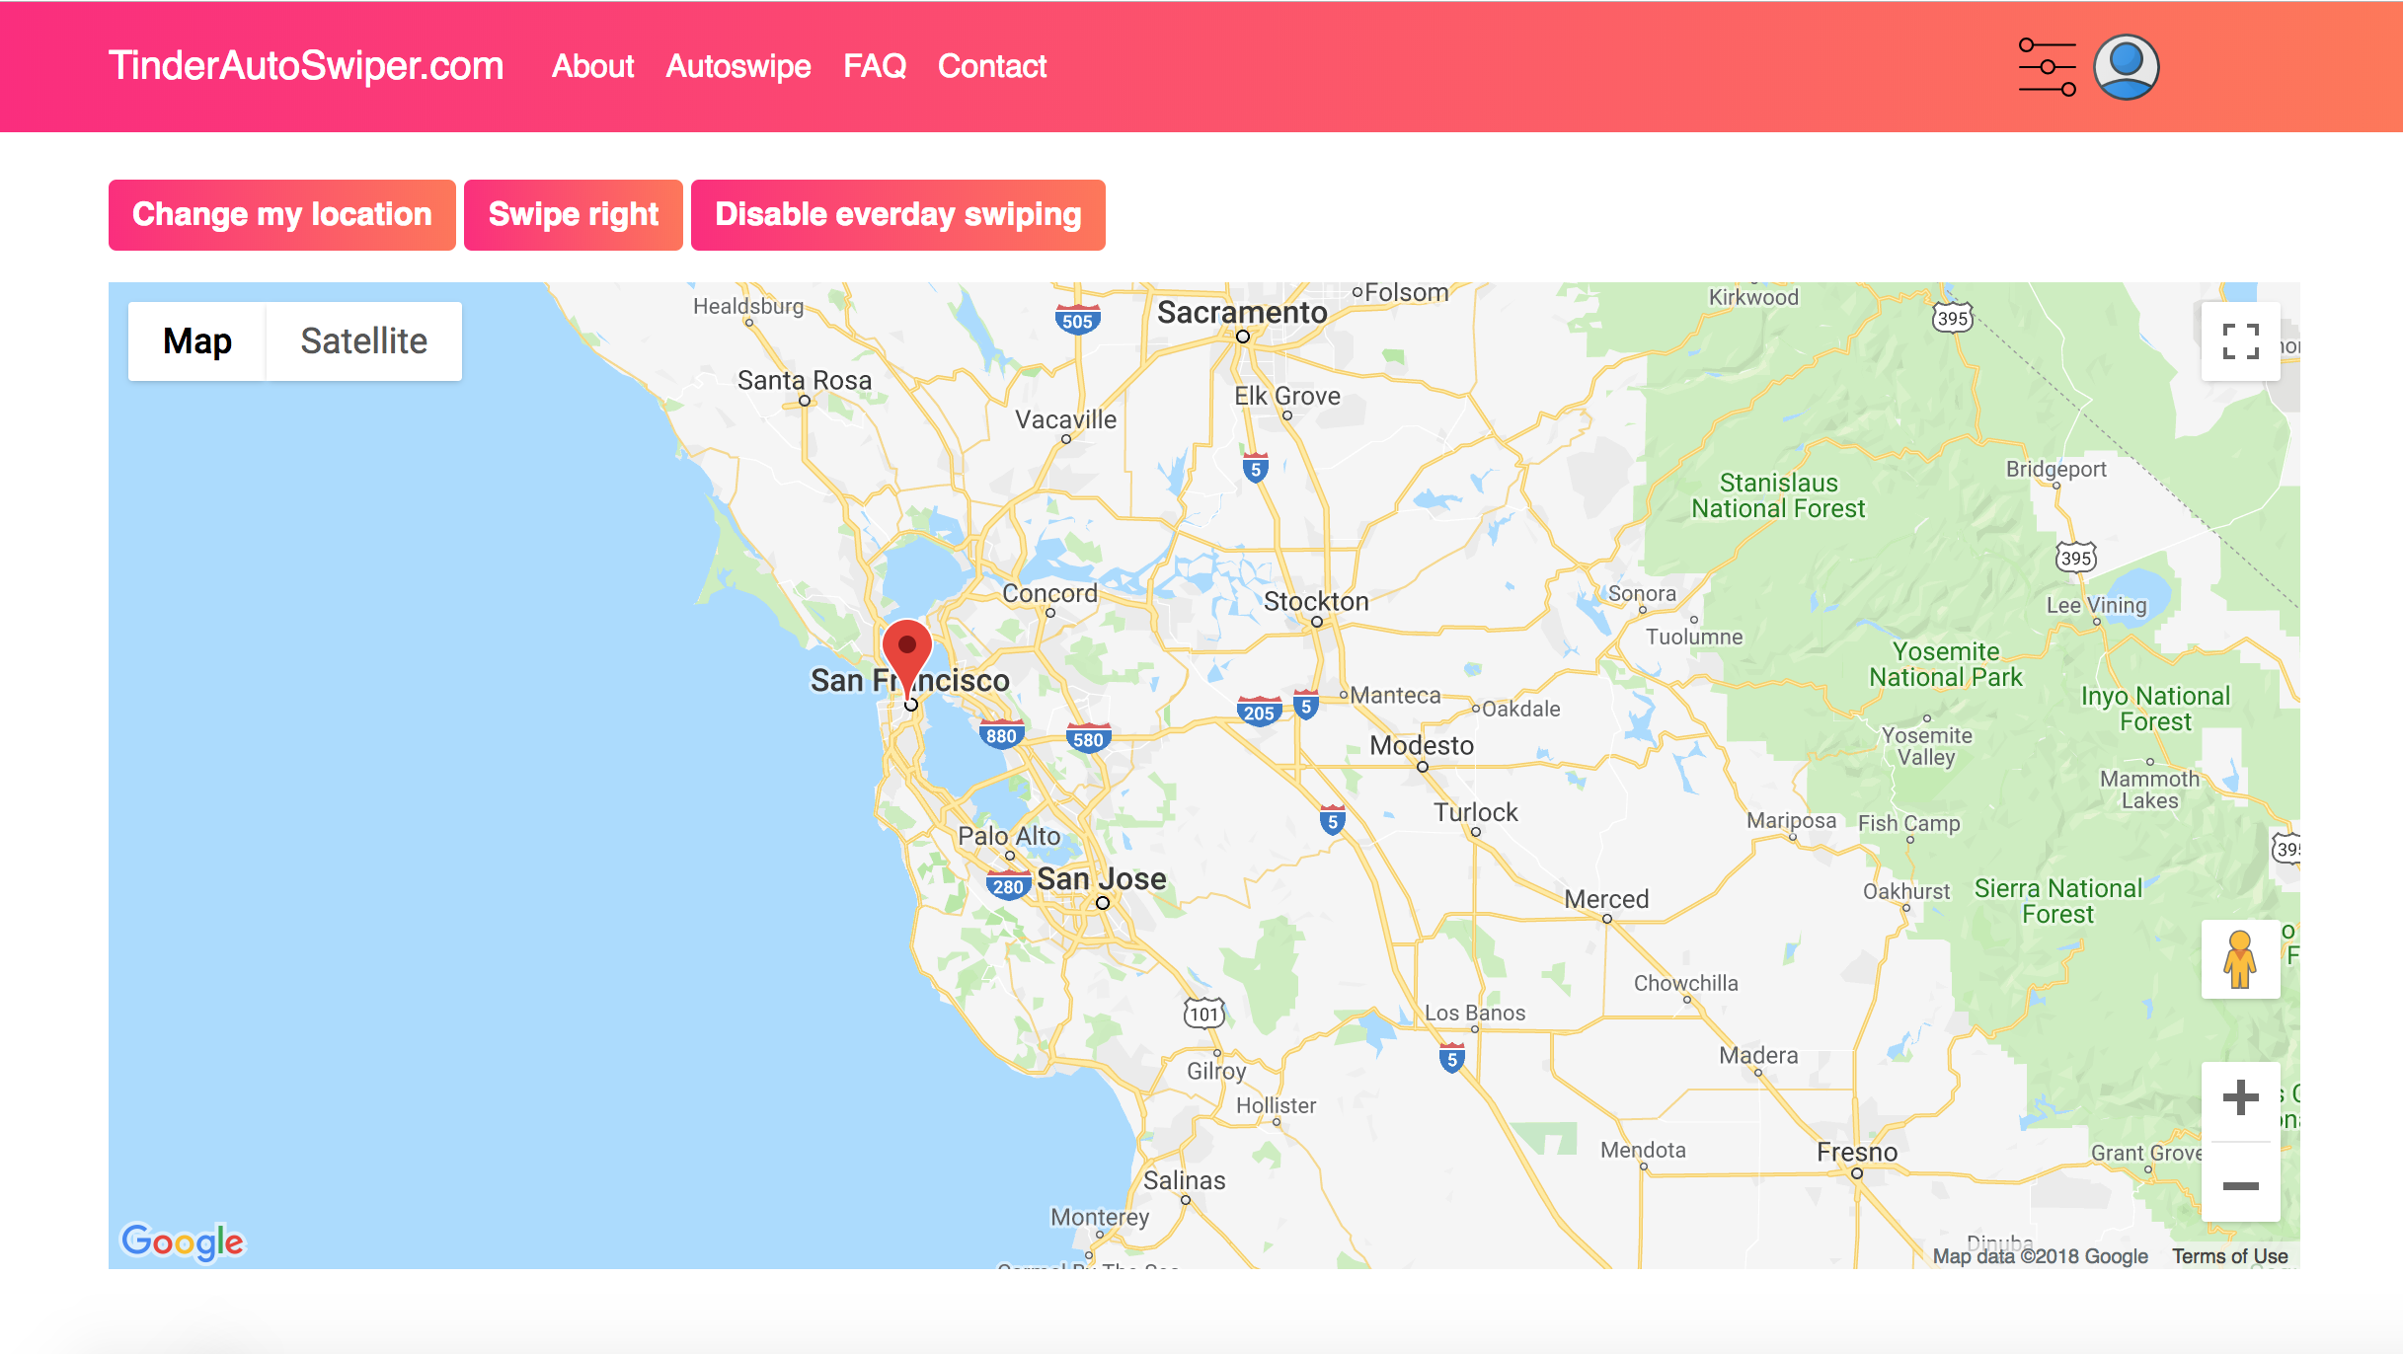Click the Swipe right button
The height and width of the screenshot is (1354, 2403).
[x=573, y=214]
